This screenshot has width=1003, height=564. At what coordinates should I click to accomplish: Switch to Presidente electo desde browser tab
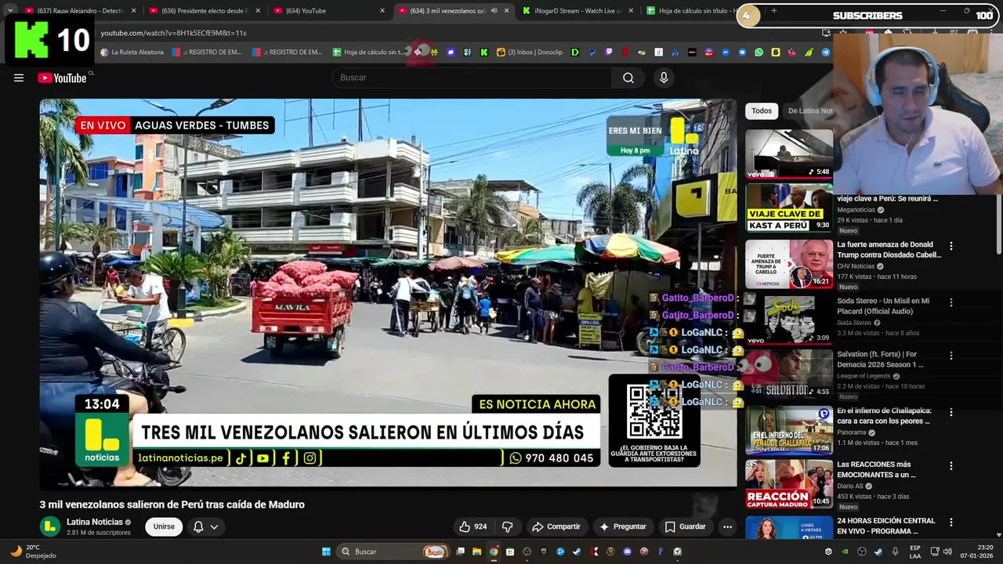[x=205, y=11]
